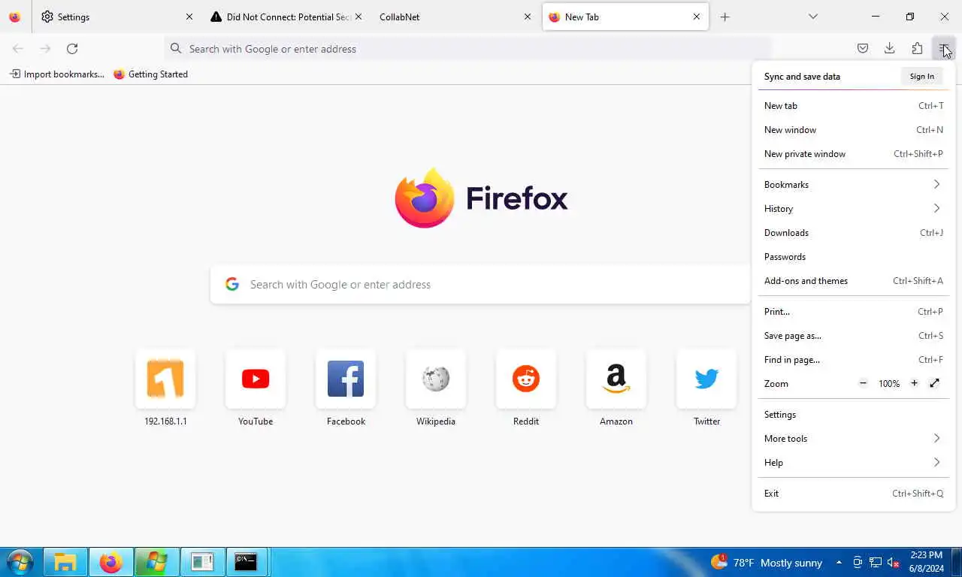Open the Extensions puzzle icon
The image size is (962, 577).
click(x=917, y=49)
